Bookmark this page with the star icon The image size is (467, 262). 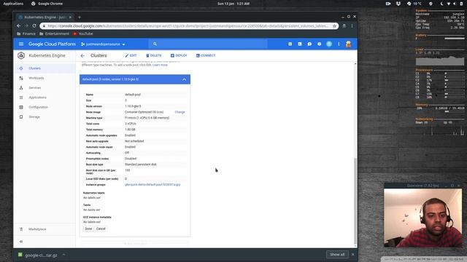pos(334,26)
